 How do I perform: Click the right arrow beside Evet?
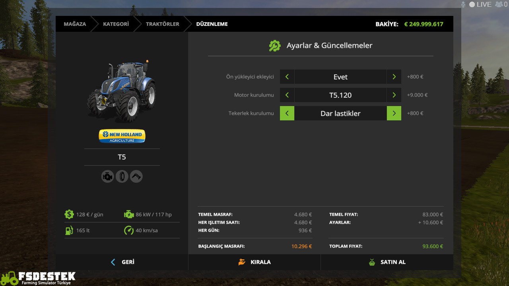(x=394, y=77)
